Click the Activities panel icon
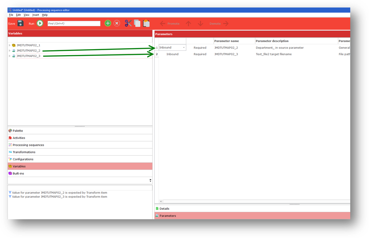The width and height of the screenshot is (369, 238). pyautogui.click(x=10, y=138)
